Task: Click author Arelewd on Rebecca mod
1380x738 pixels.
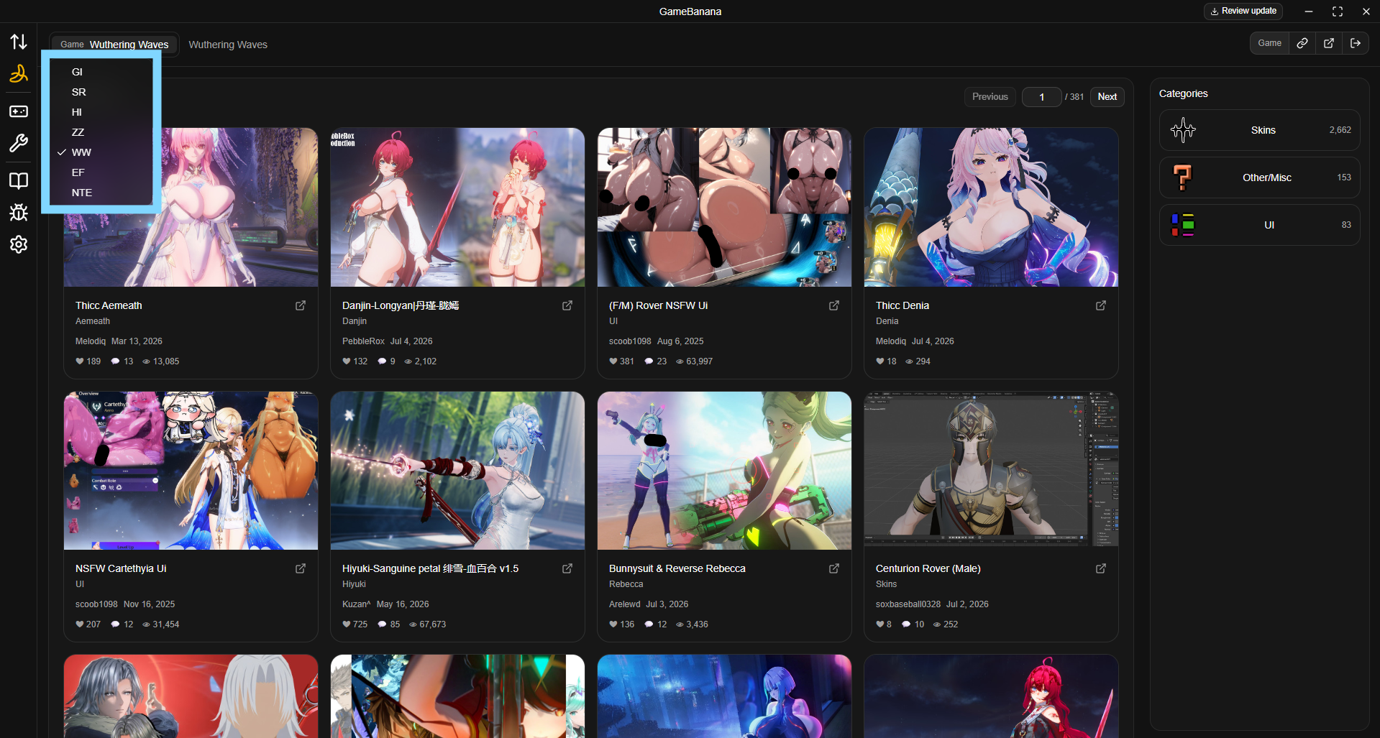Action: click(624, 604)
